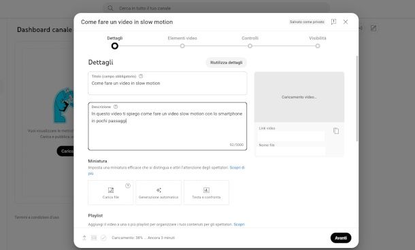Screen dimensions: 415x250
Task: Click the Caricamento video preview area
Action: [x=299, y=97]
